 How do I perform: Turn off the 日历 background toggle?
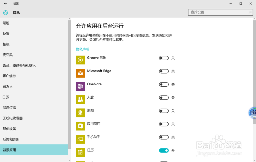click(x=164, y=151)
